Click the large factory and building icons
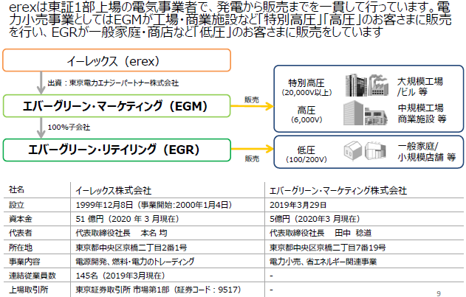The width and height of the screenshot is (466, 297). coord(366,85)
